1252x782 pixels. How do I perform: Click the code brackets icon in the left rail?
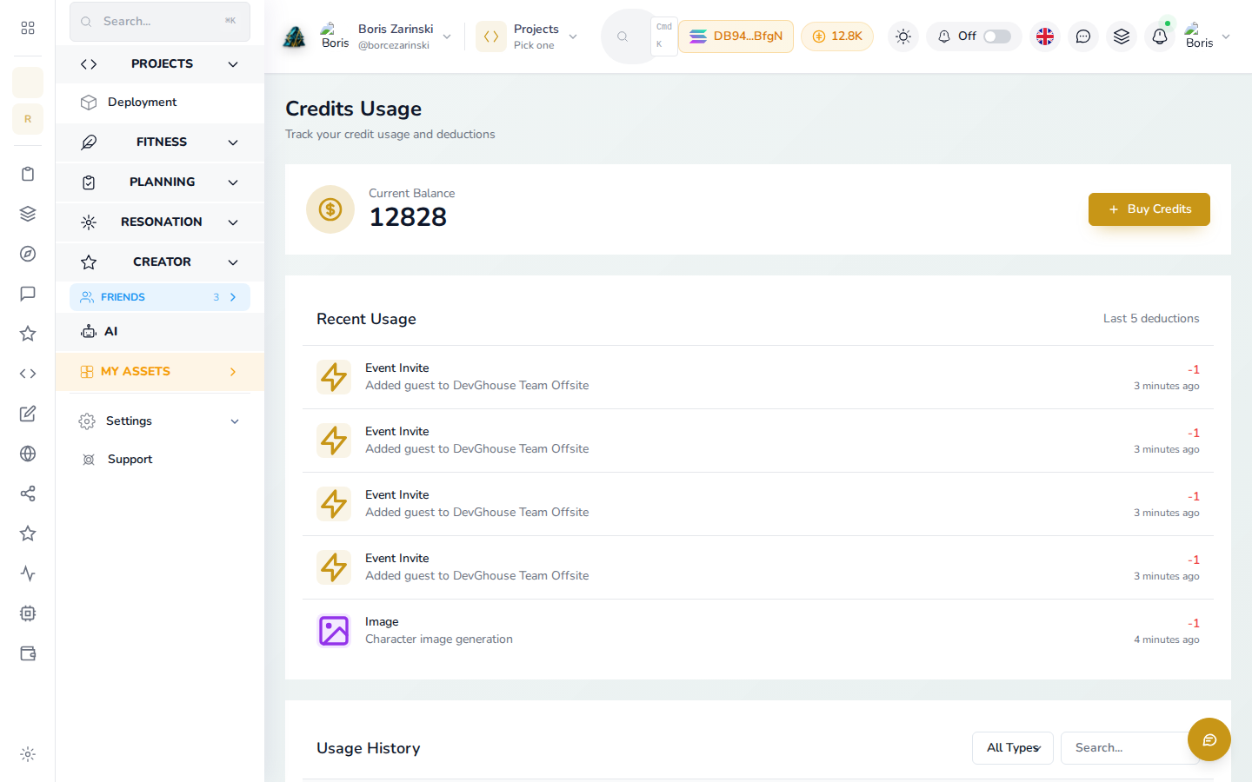tap(28, 374)
